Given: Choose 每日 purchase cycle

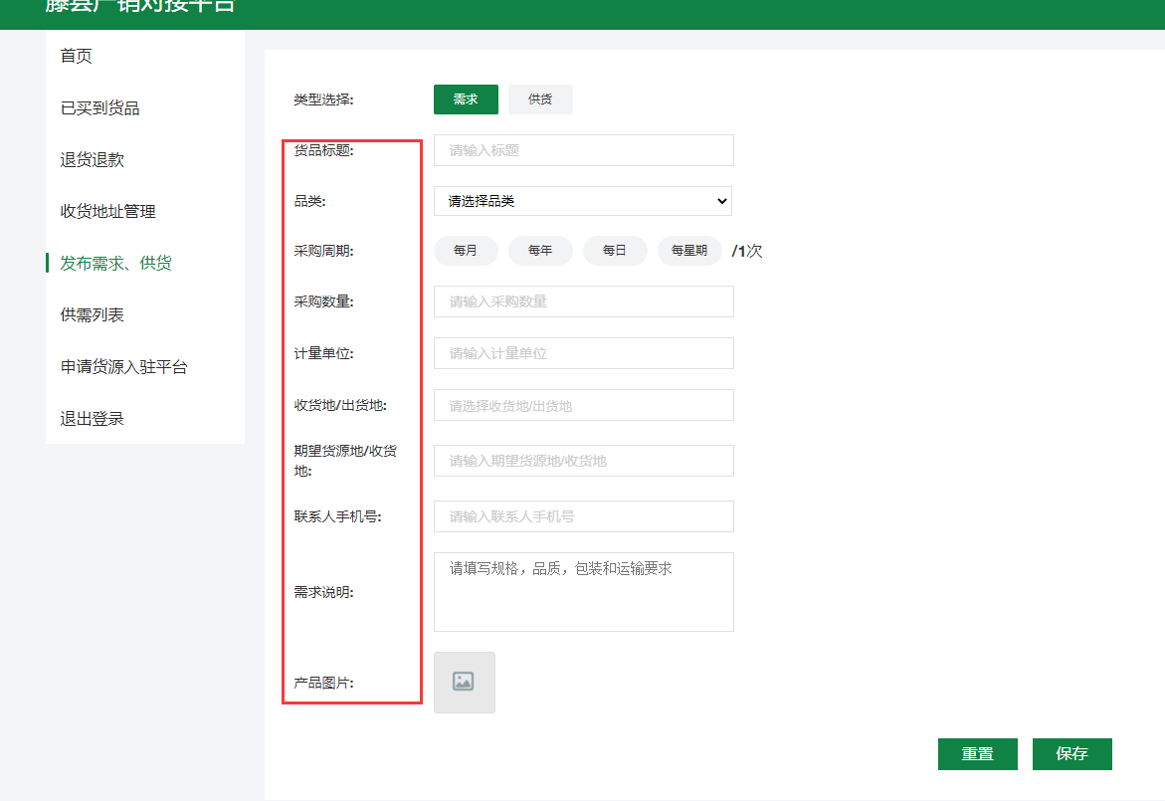Looking at the screenshot, I should [615, 251].
